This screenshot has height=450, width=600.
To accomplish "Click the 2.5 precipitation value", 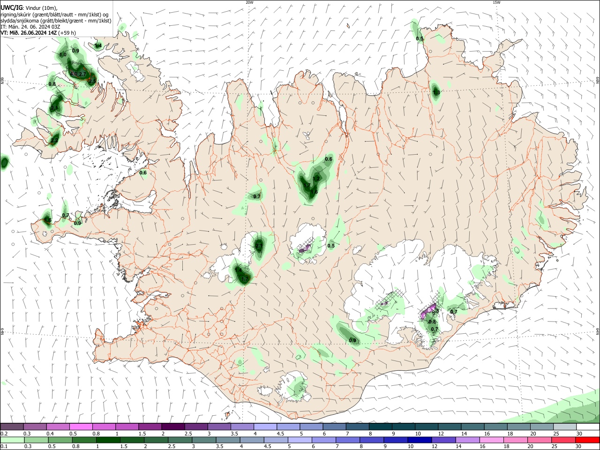I will [x=92, y=81].
